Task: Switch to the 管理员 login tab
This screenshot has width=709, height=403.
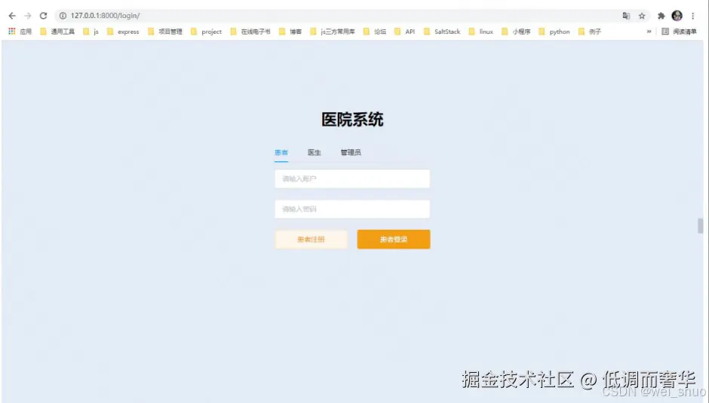Action: coord(351,153)
